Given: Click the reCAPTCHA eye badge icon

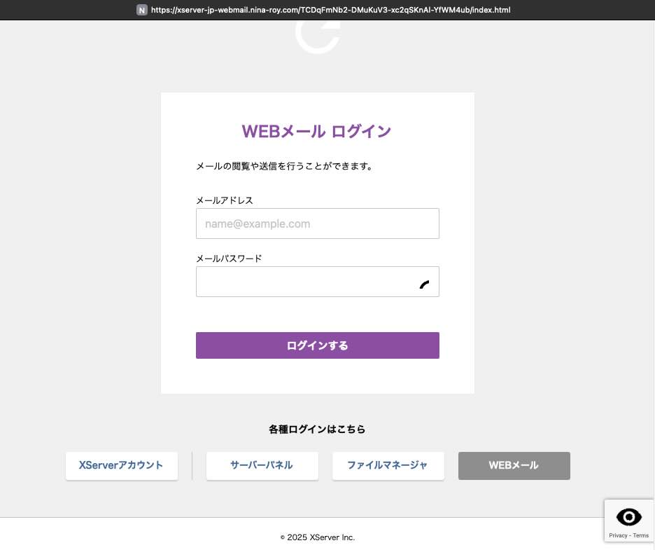Looking at the screenshot, I should [x=629, y=517].
